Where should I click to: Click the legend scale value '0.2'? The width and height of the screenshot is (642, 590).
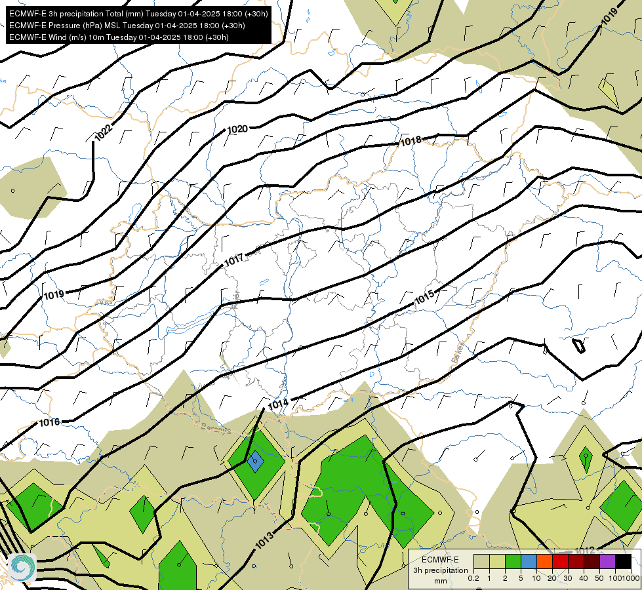(x=473, y=579)
